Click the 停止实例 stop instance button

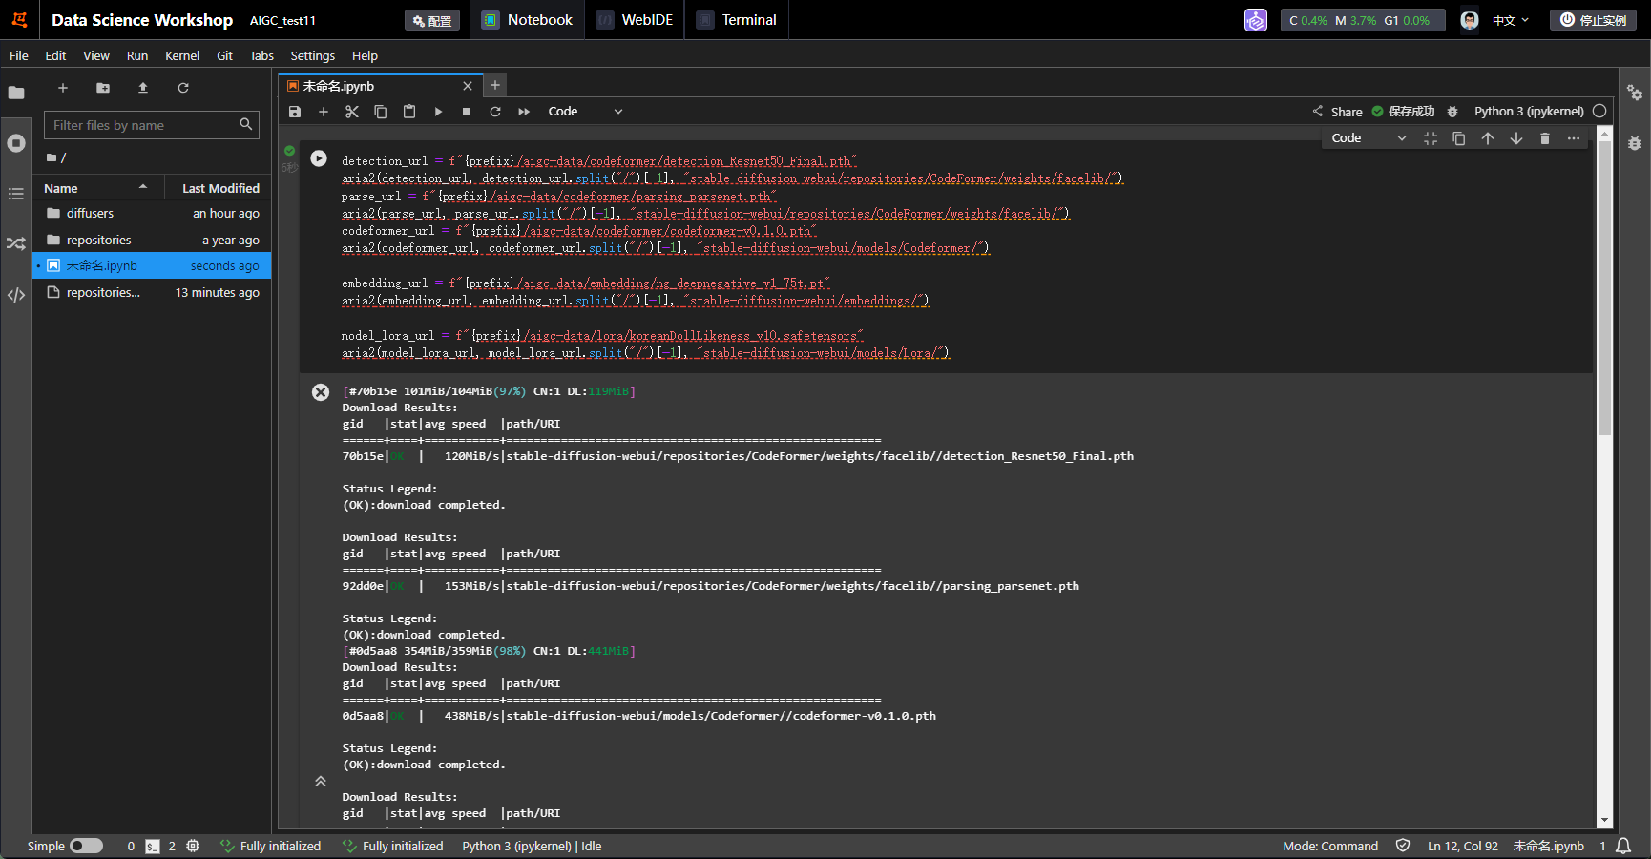coord(1593,20)
